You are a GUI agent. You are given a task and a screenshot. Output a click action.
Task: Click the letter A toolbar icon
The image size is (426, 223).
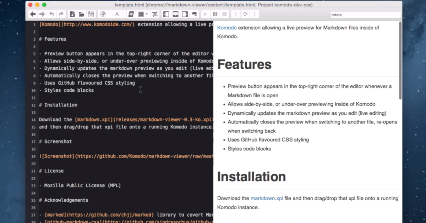[117, 14]
